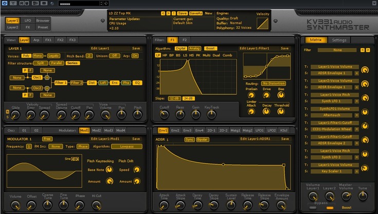This screenshot has height=214, width=378.
Task: Click the Master Volume knob
Action: (x=346, y=196)
